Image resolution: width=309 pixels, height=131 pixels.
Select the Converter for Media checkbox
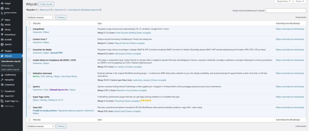(29, 49)
